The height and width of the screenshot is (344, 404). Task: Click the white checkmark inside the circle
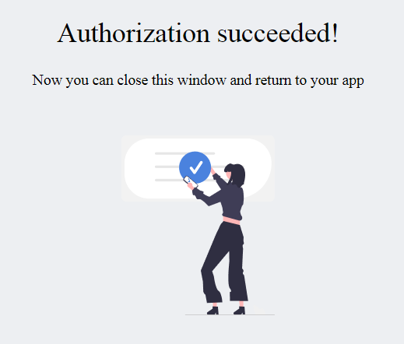(x=196, y=167)
